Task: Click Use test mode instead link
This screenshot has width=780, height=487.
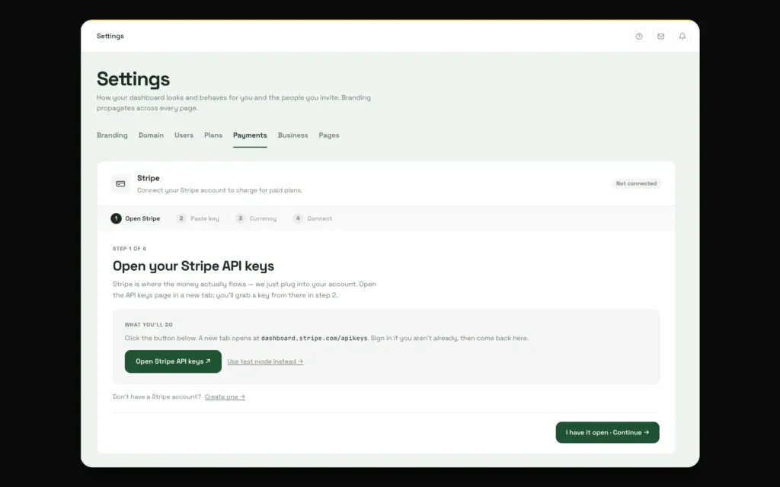Action: coord(265,361)
